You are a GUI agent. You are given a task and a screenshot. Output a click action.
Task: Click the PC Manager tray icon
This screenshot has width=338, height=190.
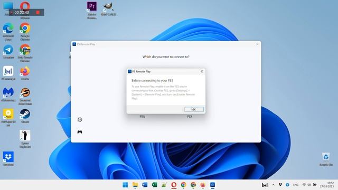(265, 185)
